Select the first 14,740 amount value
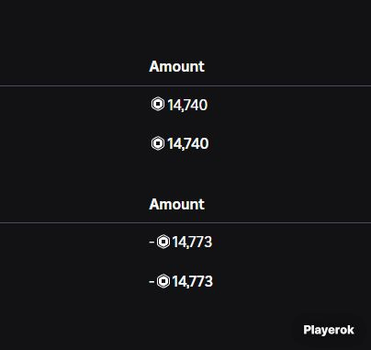371x350 pixels. [x=187, y=105]
